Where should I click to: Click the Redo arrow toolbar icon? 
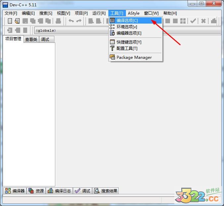tap(79, 21)
